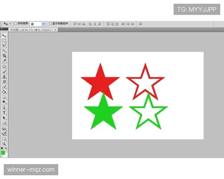Open the white background color swatch

pos(6,155)
